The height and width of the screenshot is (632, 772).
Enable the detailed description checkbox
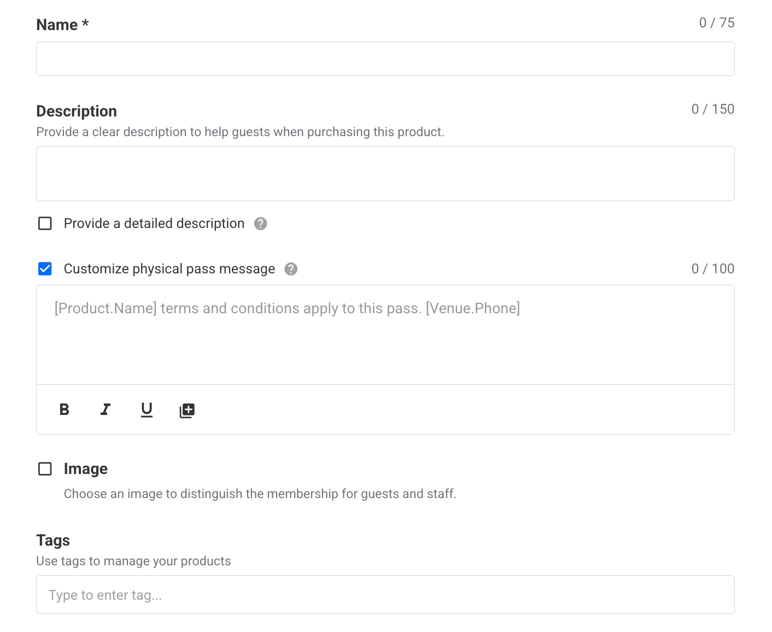pos(45,224)
